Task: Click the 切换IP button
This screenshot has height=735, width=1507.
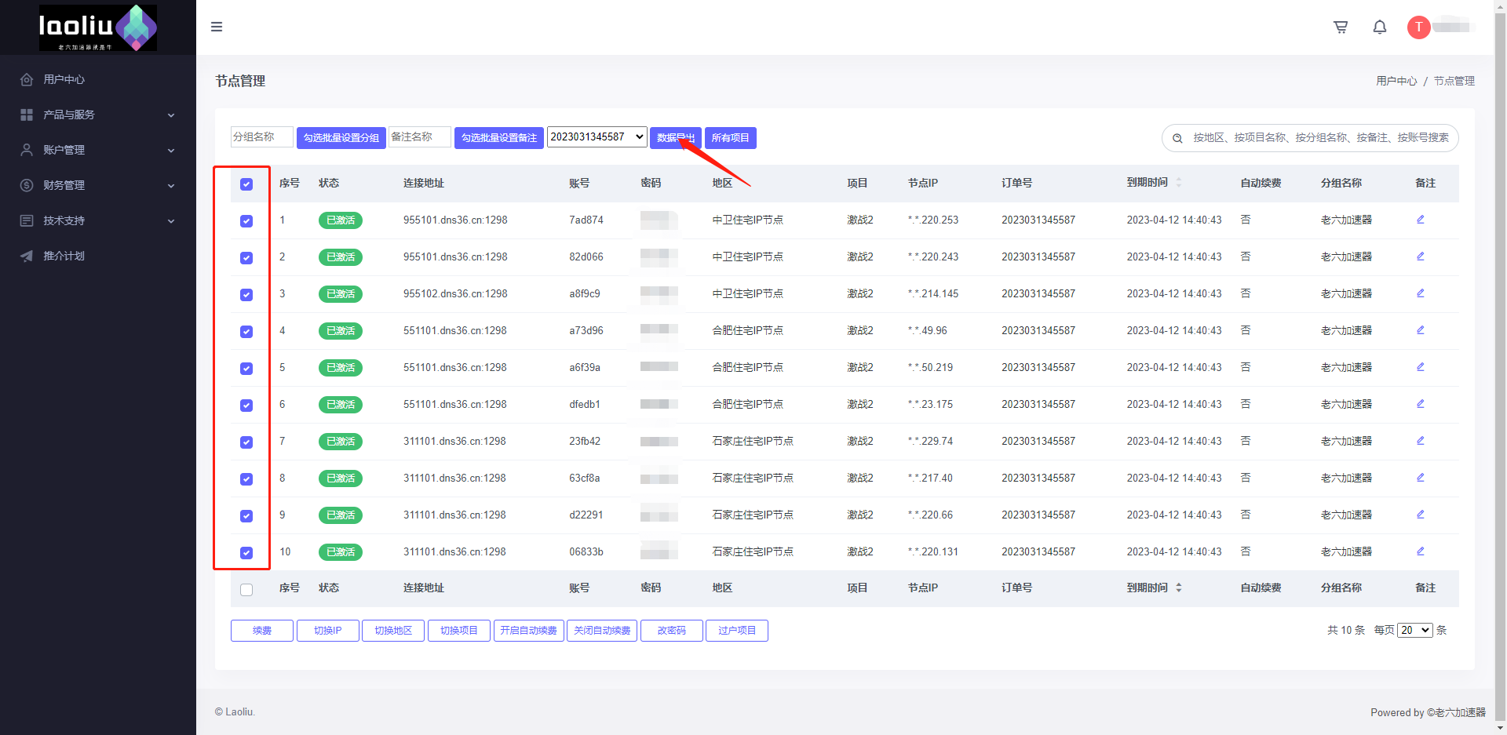Action: (327, 631)
